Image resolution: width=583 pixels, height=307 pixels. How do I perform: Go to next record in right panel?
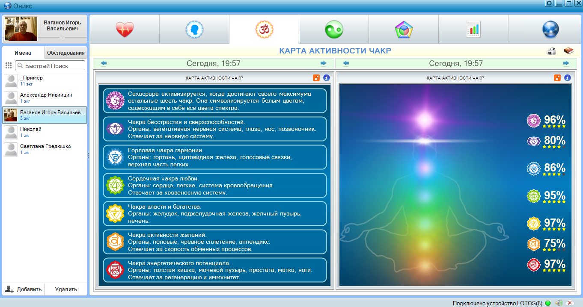(566, 63)
